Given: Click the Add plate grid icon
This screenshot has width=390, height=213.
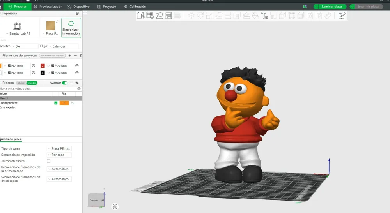Looking at the screenshot, I should [150, 16].
